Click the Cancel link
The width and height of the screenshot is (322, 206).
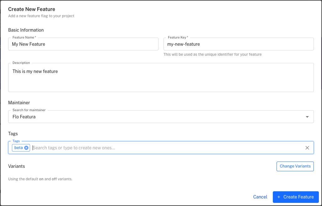[260, 197]
